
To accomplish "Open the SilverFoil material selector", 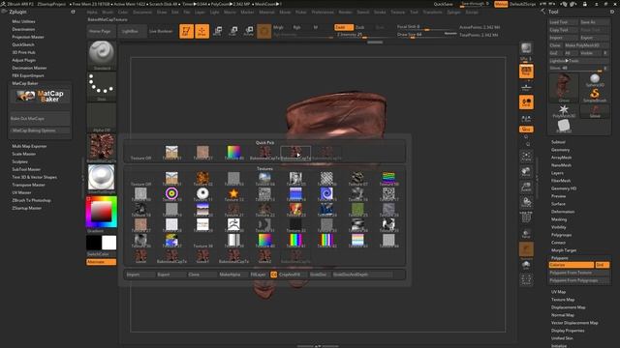I will 102,179.
